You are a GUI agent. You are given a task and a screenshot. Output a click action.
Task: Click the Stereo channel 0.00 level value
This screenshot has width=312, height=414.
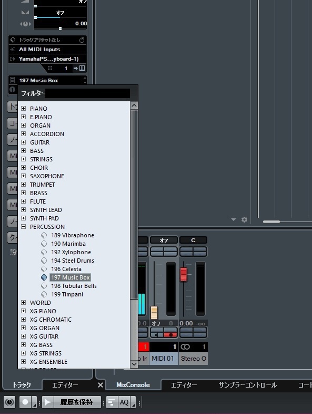pos(186,323)
